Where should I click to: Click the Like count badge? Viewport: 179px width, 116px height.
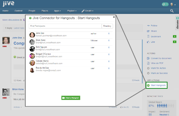click(x=174, y=42)
